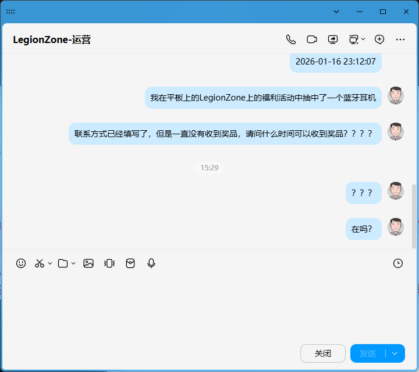Screen dimensions: 419x372
Task: Select the 2026-01-16 23:12:07 message bubble
Action: (x=336, y=62)
